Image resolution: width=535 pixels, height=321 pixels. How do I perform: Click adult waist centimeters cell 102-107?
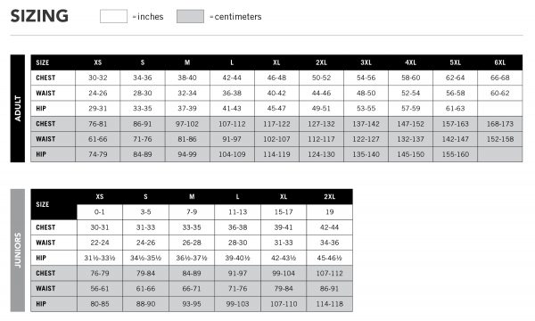pyautogui.click(x=276, y=139)
